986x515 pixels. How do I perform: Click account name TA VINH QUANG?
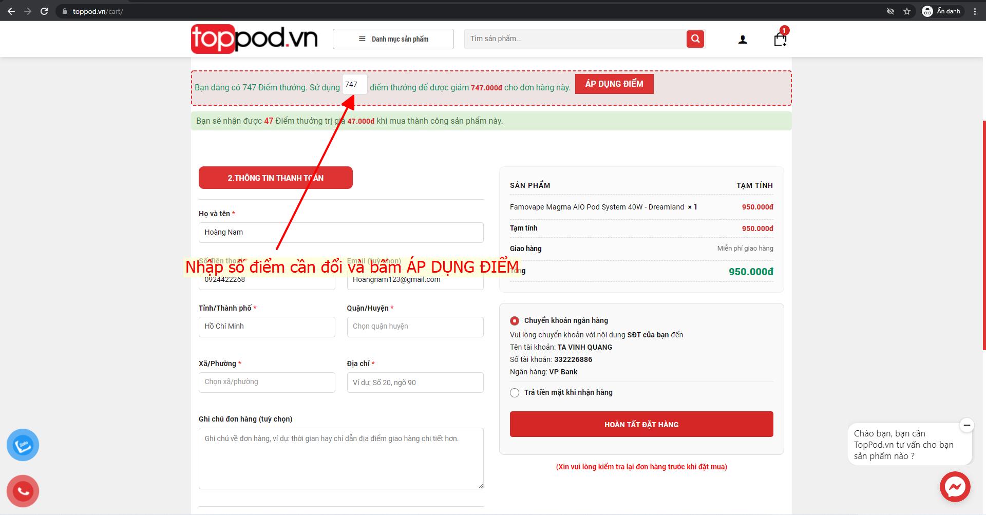[x=585, y=347]
